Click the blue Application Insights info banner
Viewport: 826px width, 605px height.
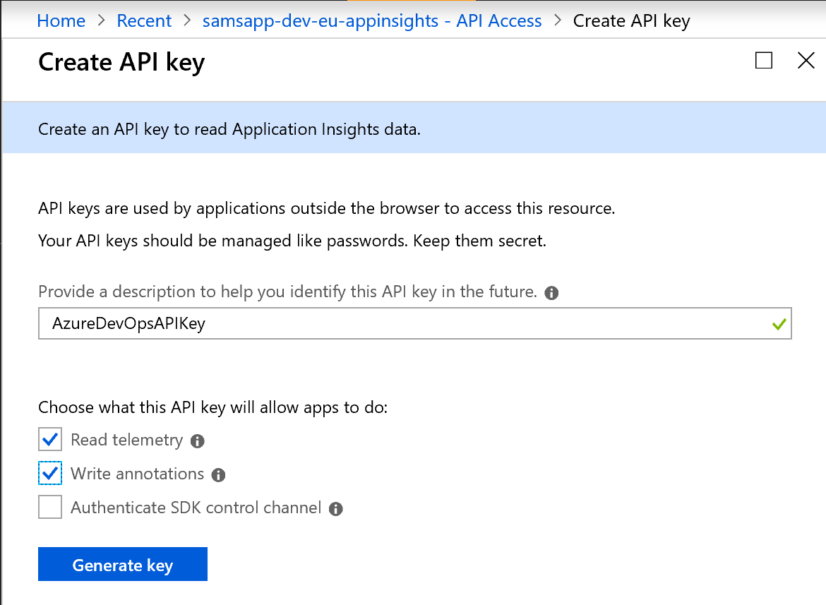[413, 130]
